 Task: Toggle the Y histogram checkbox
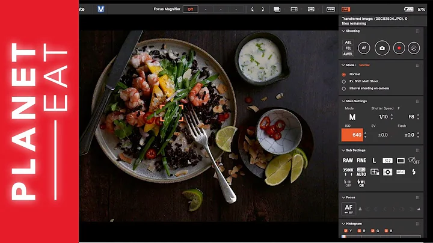tap(345, 230)
